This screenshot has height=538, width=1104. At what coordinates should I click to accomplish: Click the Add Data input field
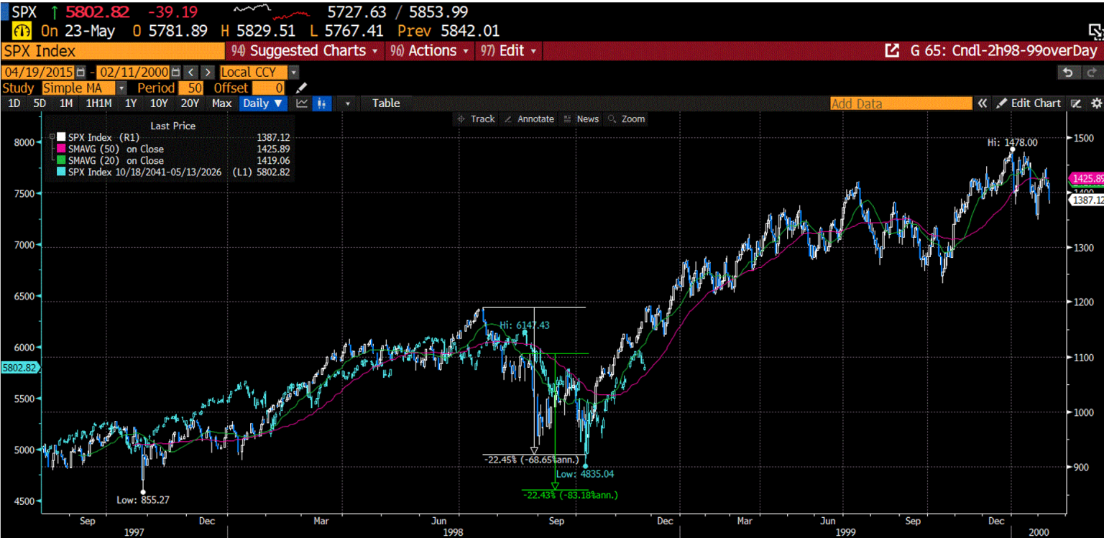(900, 103)
